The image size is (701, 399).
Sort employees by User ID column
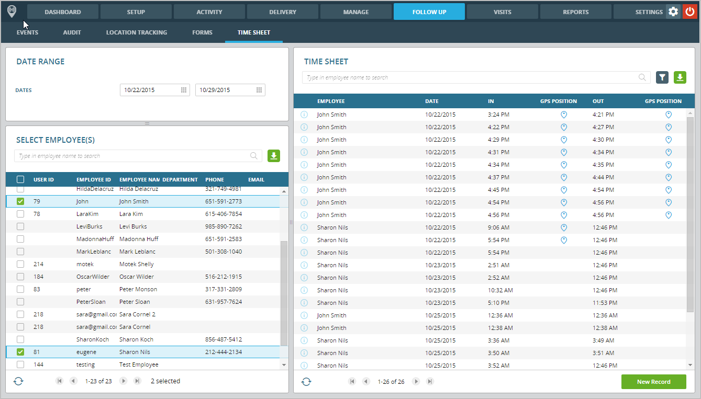pyautogui.click(x=44, y=179)
